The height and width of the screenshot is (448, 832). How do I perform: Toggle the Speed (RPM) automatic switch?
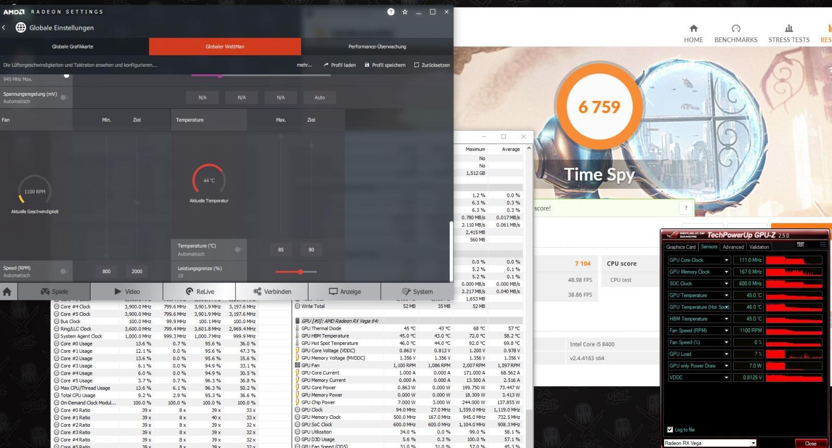[x=64, y=271]
